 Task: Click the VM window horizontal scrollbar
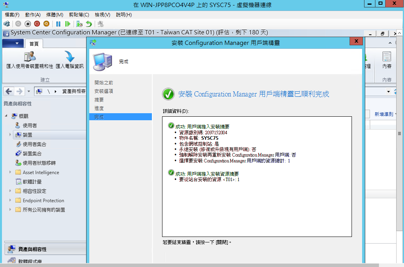(x=189, y=265)
